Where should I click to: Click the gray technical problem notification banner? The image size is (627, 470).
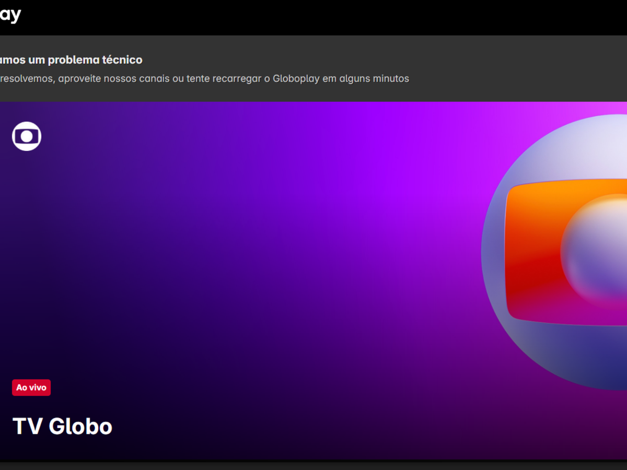pyautogui.click(x=496, y=68)
